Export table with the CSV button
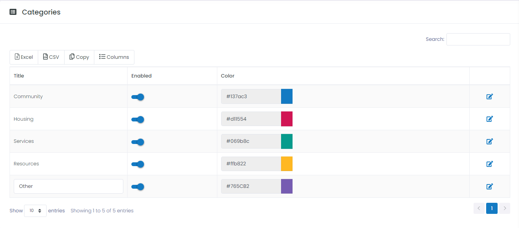Screen dimensions: 519x228 51,57
